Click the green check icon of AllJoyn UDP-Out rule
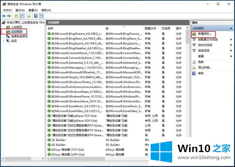The height and width of the screenshot is (167, 235). (x=49, y=154)
